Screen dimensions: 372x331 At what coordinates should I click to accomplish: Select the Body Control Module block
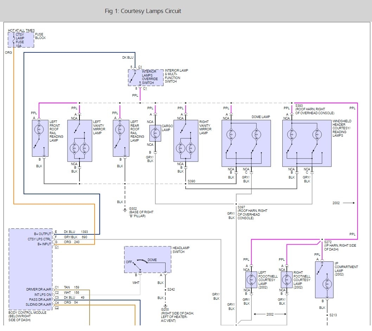pyautogui.click(x=31, y=269)
